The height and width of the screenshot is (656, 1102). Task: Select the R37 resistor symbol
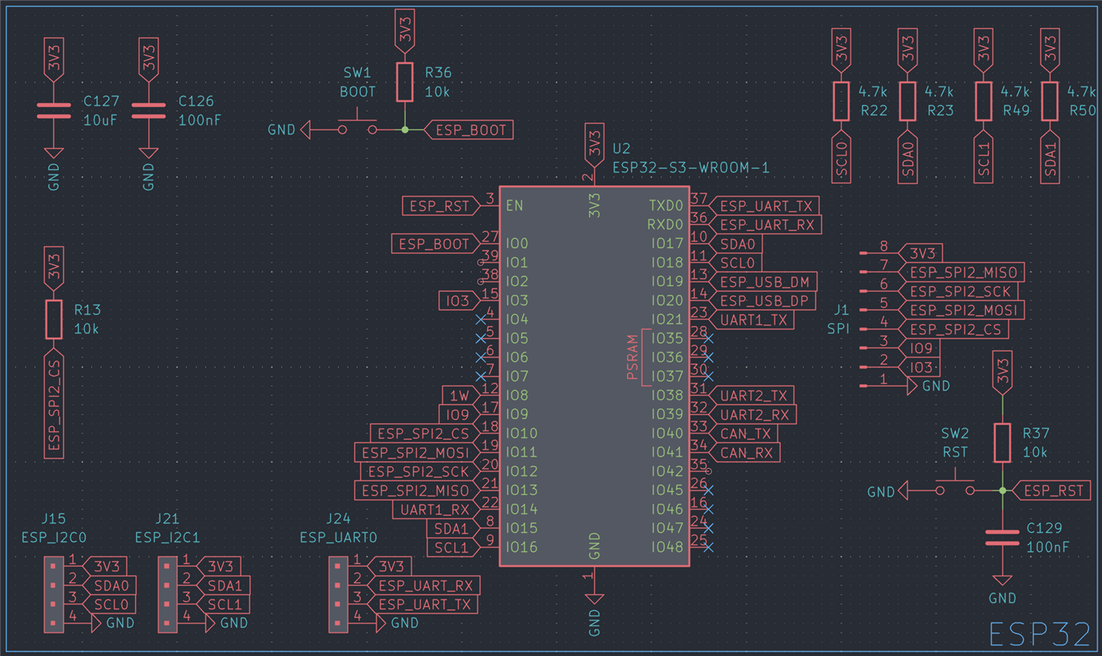pos(1003,443)
